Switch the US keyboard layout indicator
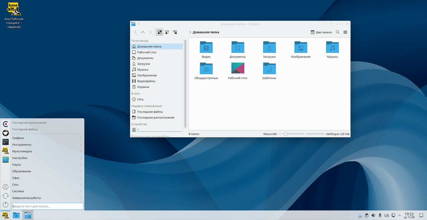The image size is (427, 220). click(x=387, y=215)
